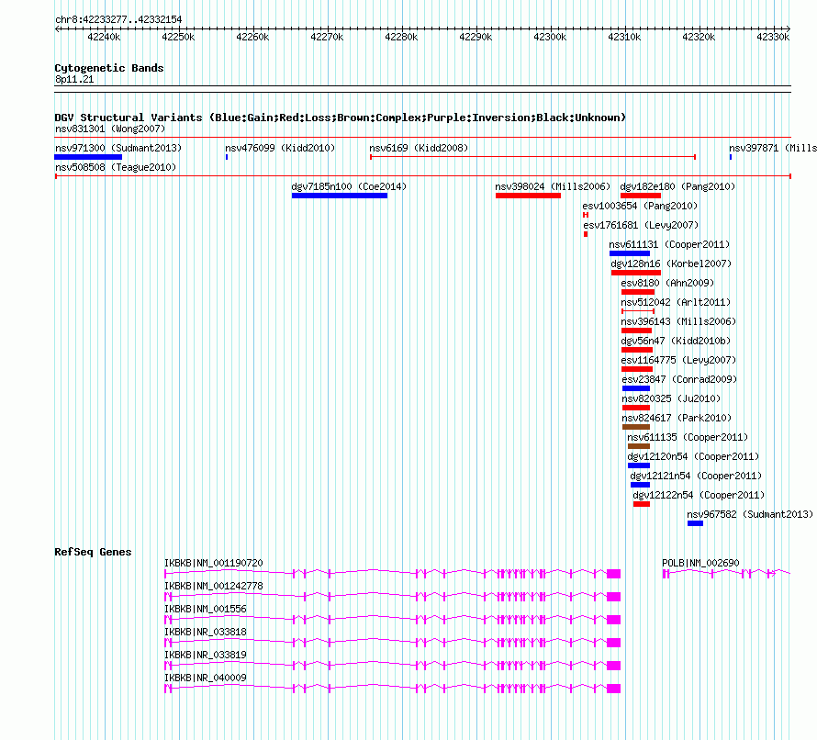Open POLB|NM_002690 gene label

click(700, 563)
